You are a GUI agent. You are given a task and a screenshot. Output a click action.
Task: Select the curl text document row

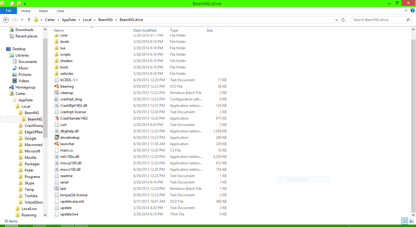[x=140, y=125]
